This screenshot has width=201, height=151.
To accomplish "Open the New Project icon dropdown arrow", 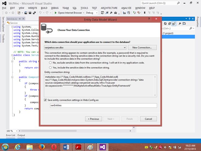I will [x=22, y=13].
